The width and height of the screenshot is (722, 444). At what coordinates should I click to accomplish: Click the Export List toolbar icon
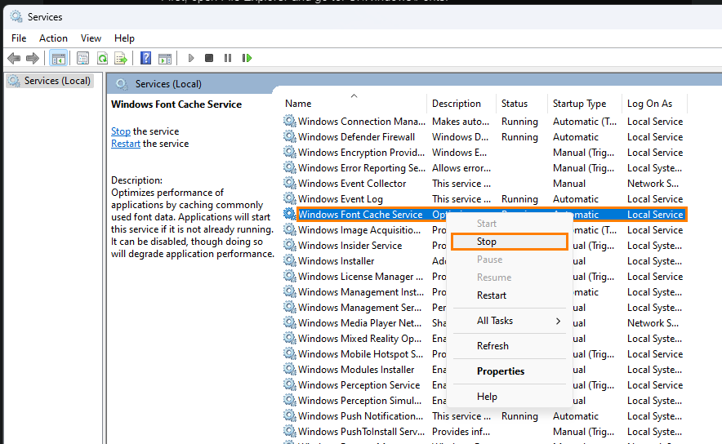(x=121, y=59)
